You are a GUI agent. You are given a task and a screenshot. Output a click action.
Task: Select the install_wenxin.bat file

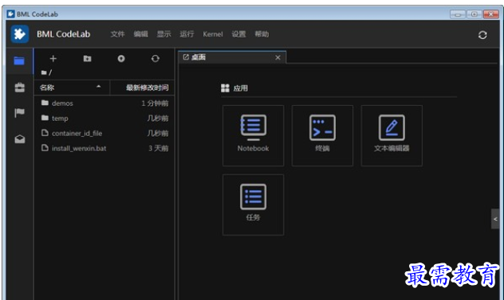(x=104, y=148)
